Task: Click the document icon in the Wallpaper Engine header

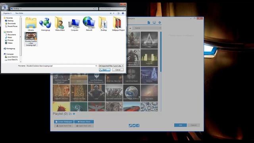Action: pyautogui.click(x=149, y=23)
